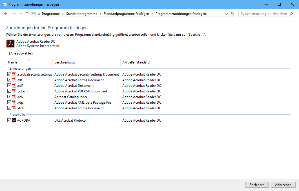299x191 pixels.
Task: Select Adobe Acrobat PDFXML Document text
Action: click(x=81, y=91)
